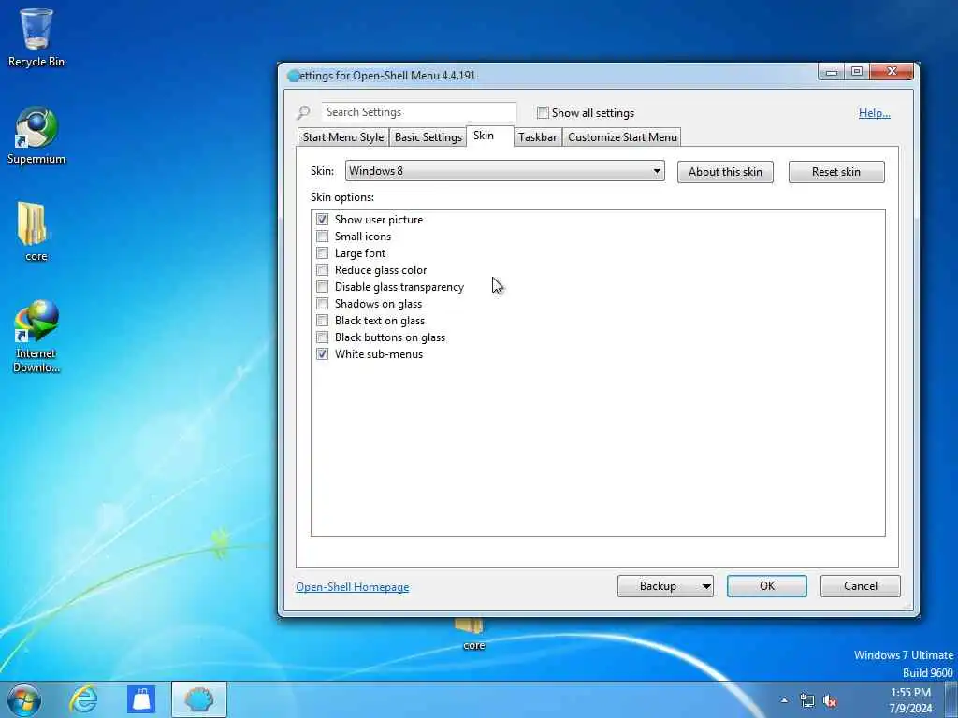This screenshot has width=958, height=718.
Task: Tick Black buttons on glass
Action: (323, 337)
